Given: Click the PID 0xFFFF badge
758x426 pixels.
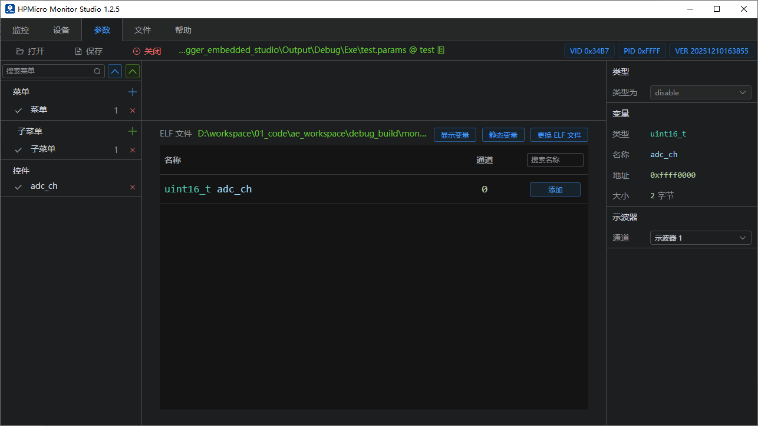Looking at the screenshot, I should coord(642,51).
